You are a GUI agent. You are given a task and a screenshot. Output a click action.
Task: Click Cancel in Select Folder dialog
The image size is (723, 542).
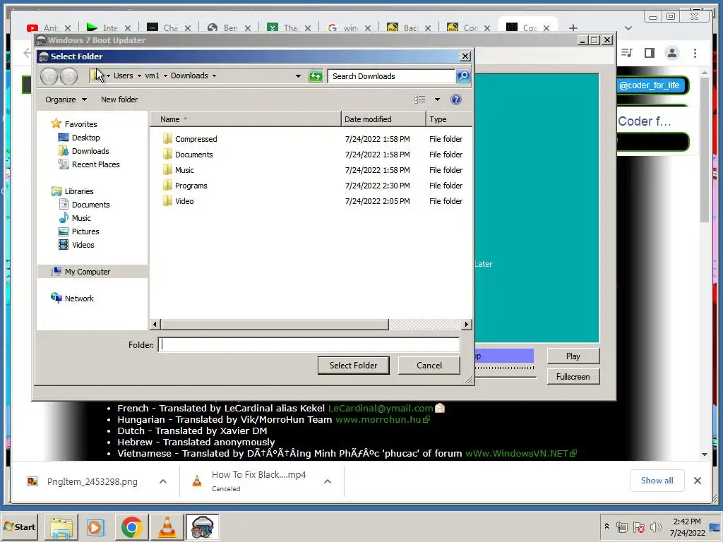429,365
